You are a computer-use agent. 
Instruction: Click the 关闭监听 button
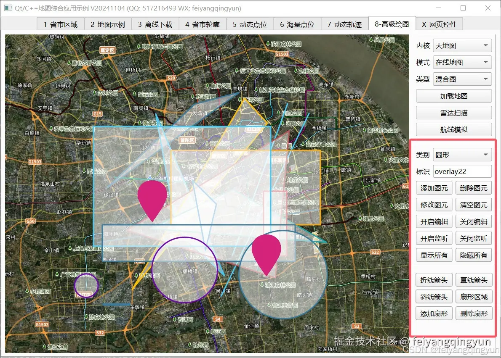coord(474,238)
